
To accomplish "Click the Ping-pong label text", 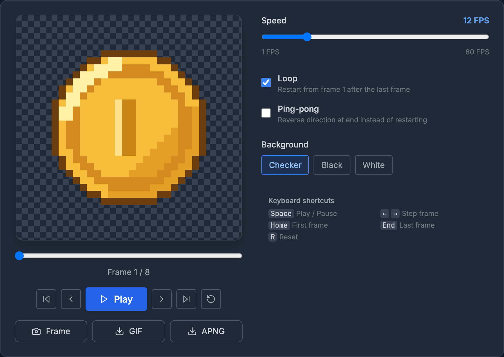I will [298, 109].
